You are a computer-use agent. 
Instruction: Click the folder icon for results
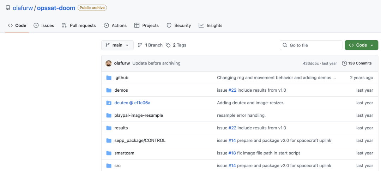point(109,128)
